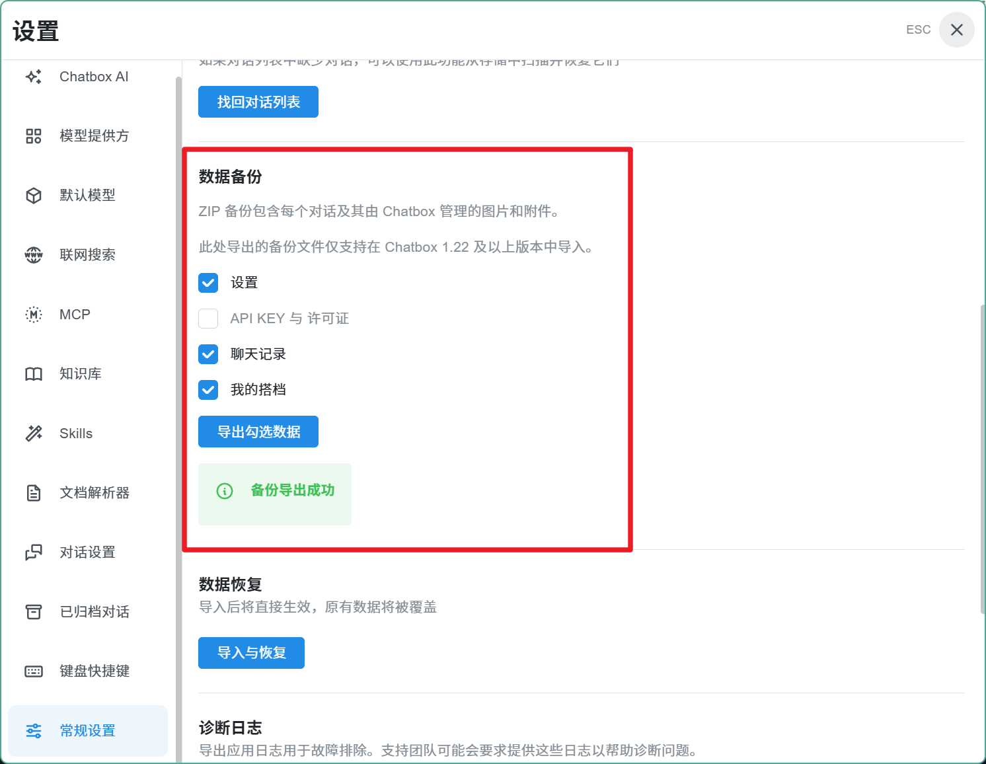Uncheck the 我的搭档 checkbox
The image size is (986, 764).
[208, 390]
